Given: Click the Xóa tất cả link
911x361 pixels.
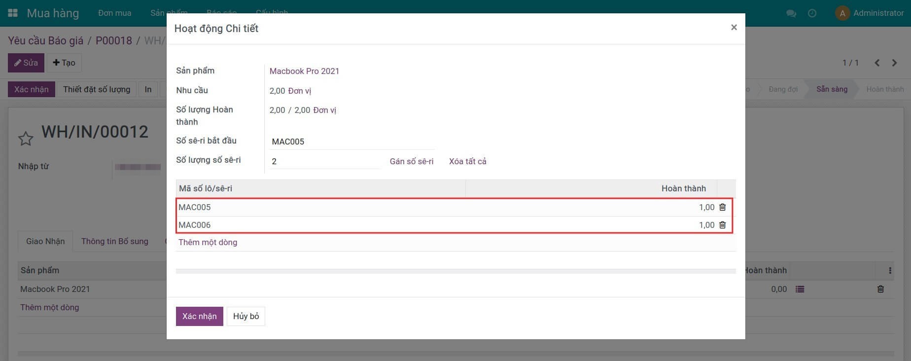Looking at the screenshot, I should click(467, 161).
